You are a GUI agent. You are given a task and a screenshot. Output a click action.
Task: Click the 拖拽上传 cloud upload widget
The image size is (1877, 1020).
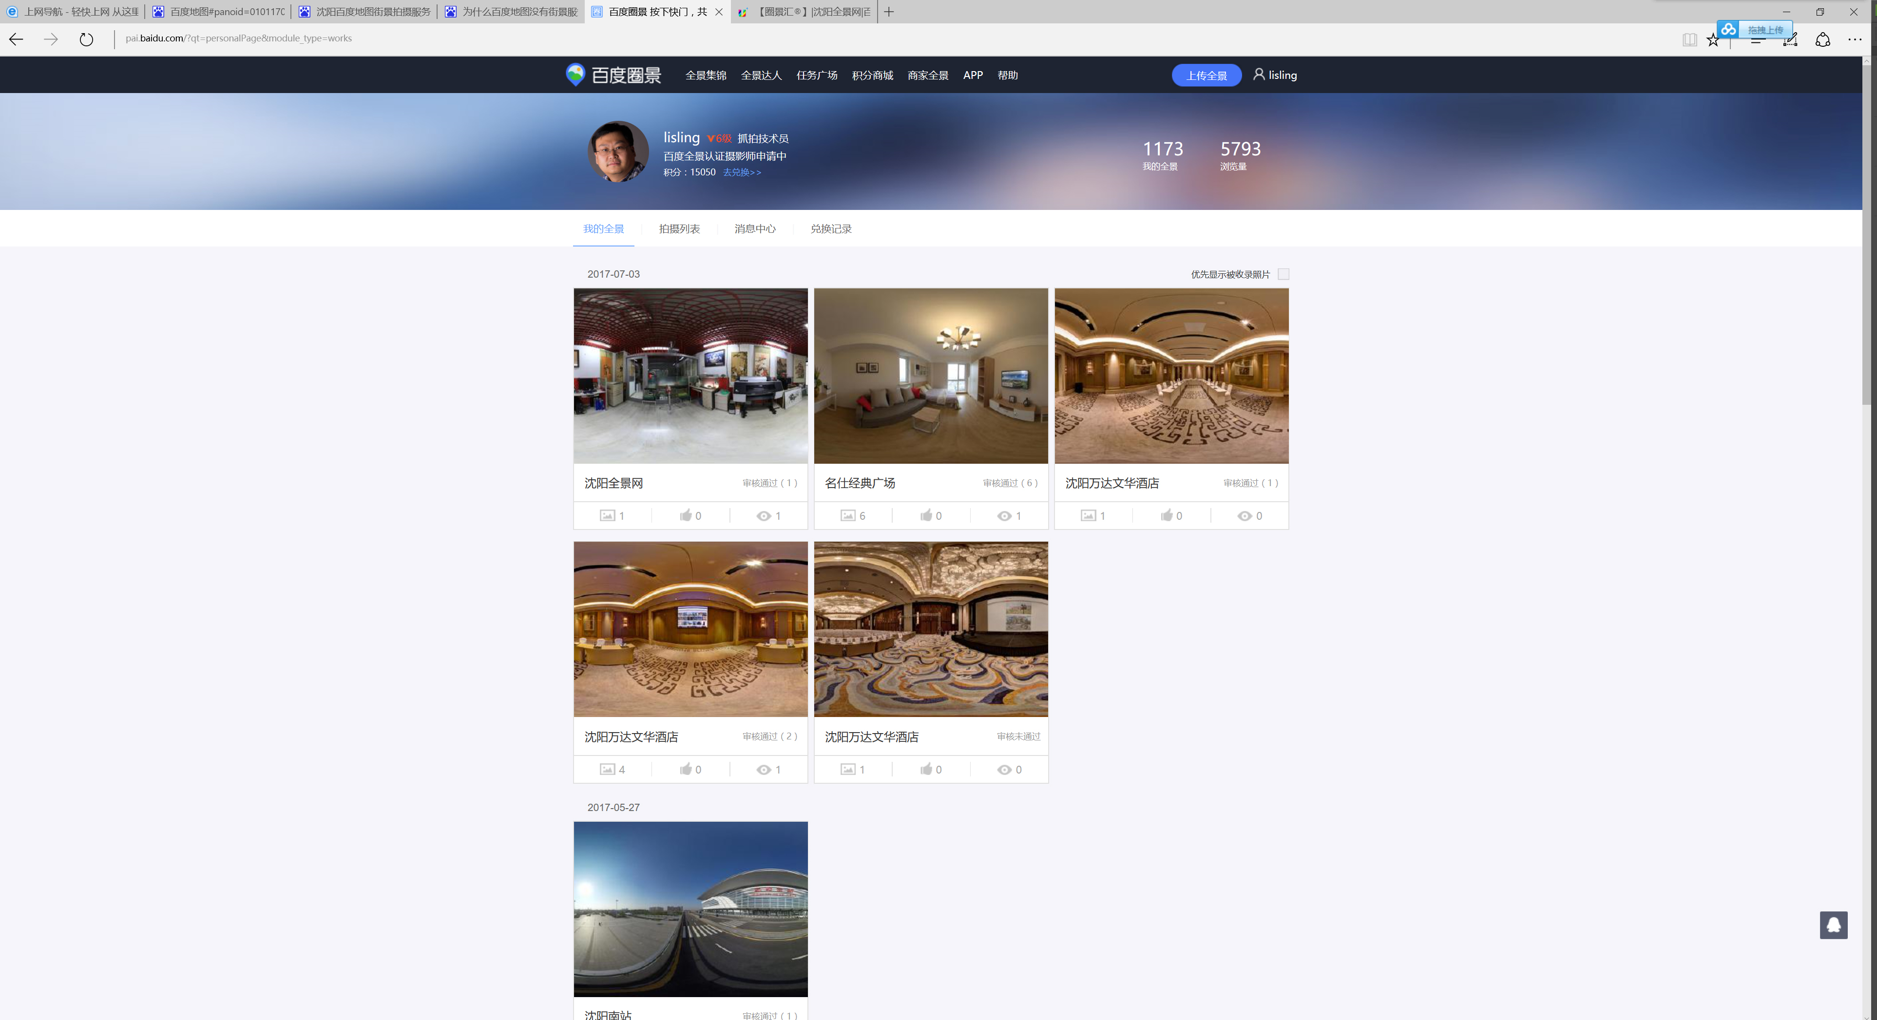coord(1755,29)
